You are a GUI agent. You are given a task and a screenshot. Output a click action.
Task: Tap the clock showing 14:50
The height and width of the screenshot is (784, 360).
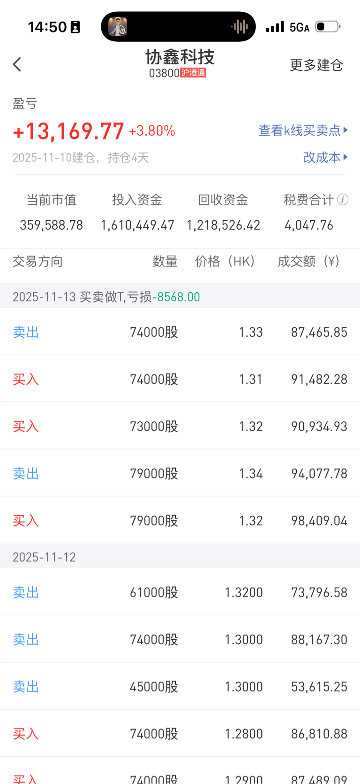[x=47, y=27]
